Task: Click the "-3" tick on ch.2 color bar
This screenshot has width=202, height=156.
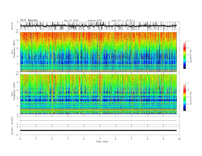Action: (x=188, y=83)
